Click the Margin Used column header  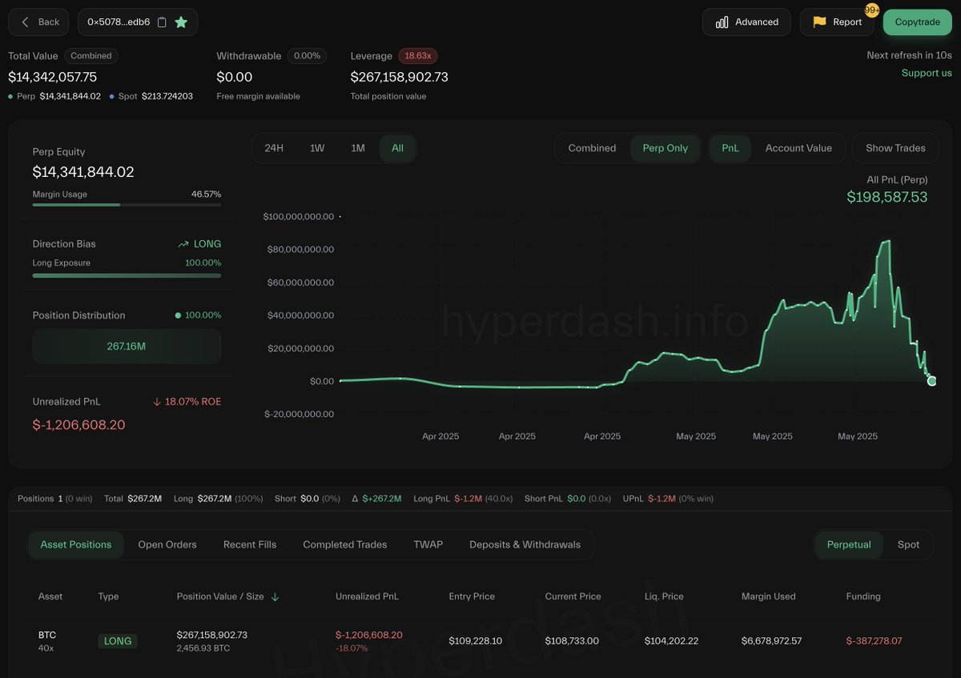tap(769, 596)
